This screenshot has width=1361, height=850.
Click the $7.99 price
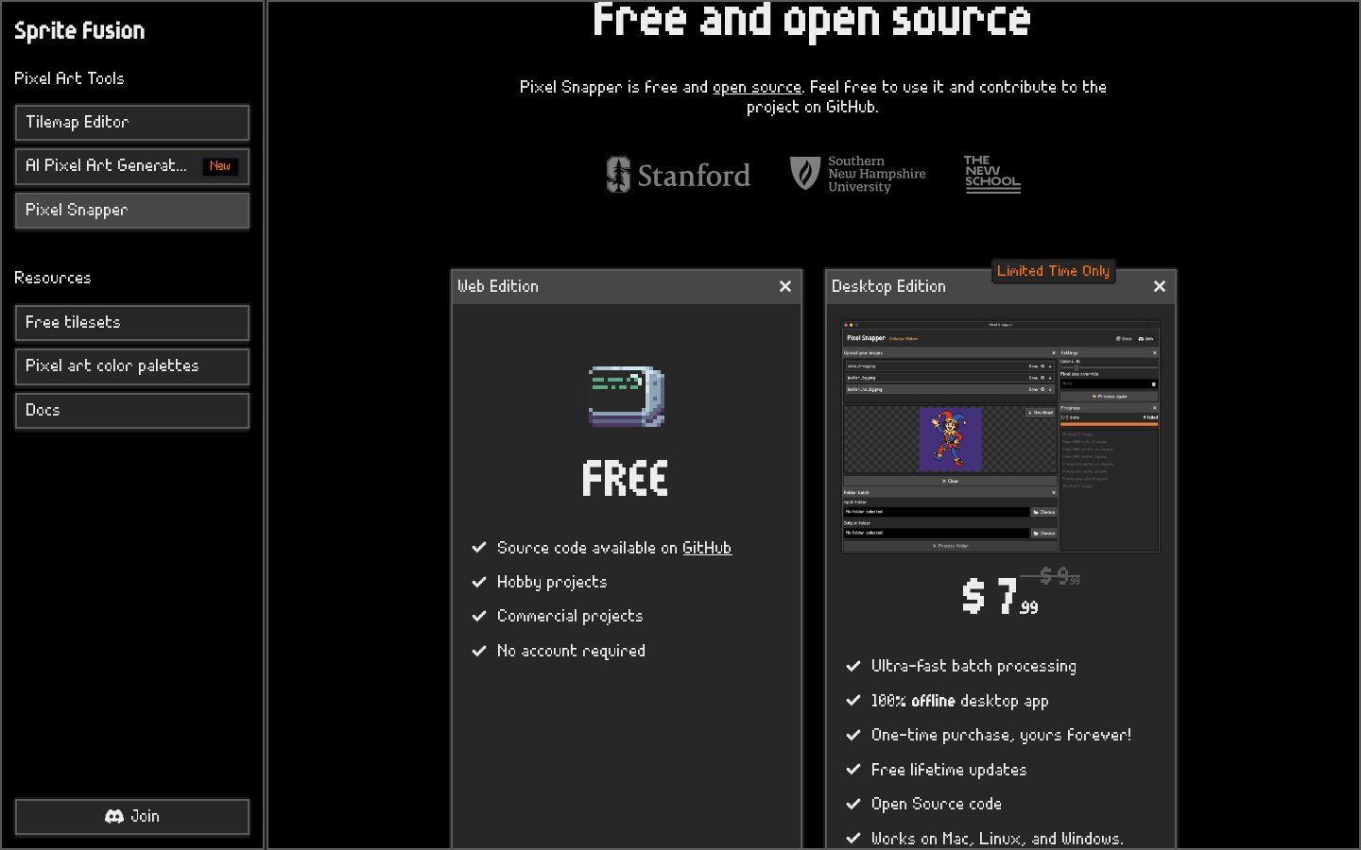pyautogui.click(x=1000, y=597)
